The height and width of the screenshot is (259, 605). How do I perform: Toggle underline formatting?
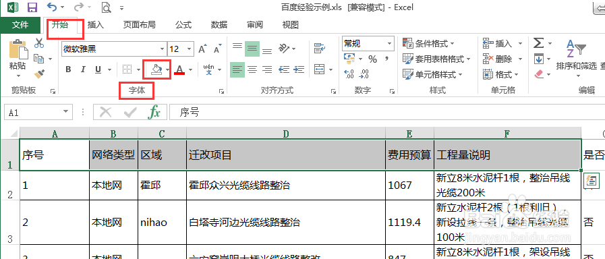coord(98,69)
